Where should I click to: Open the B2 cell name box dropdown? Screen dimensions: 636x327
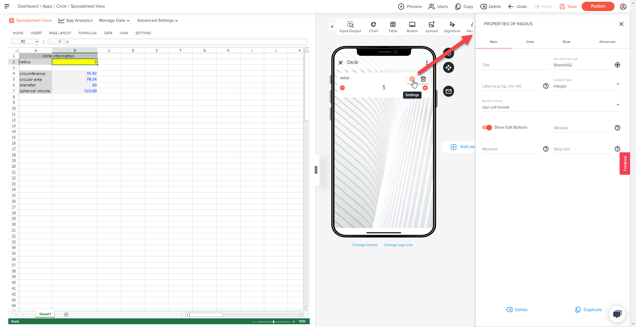coord(37,41)
